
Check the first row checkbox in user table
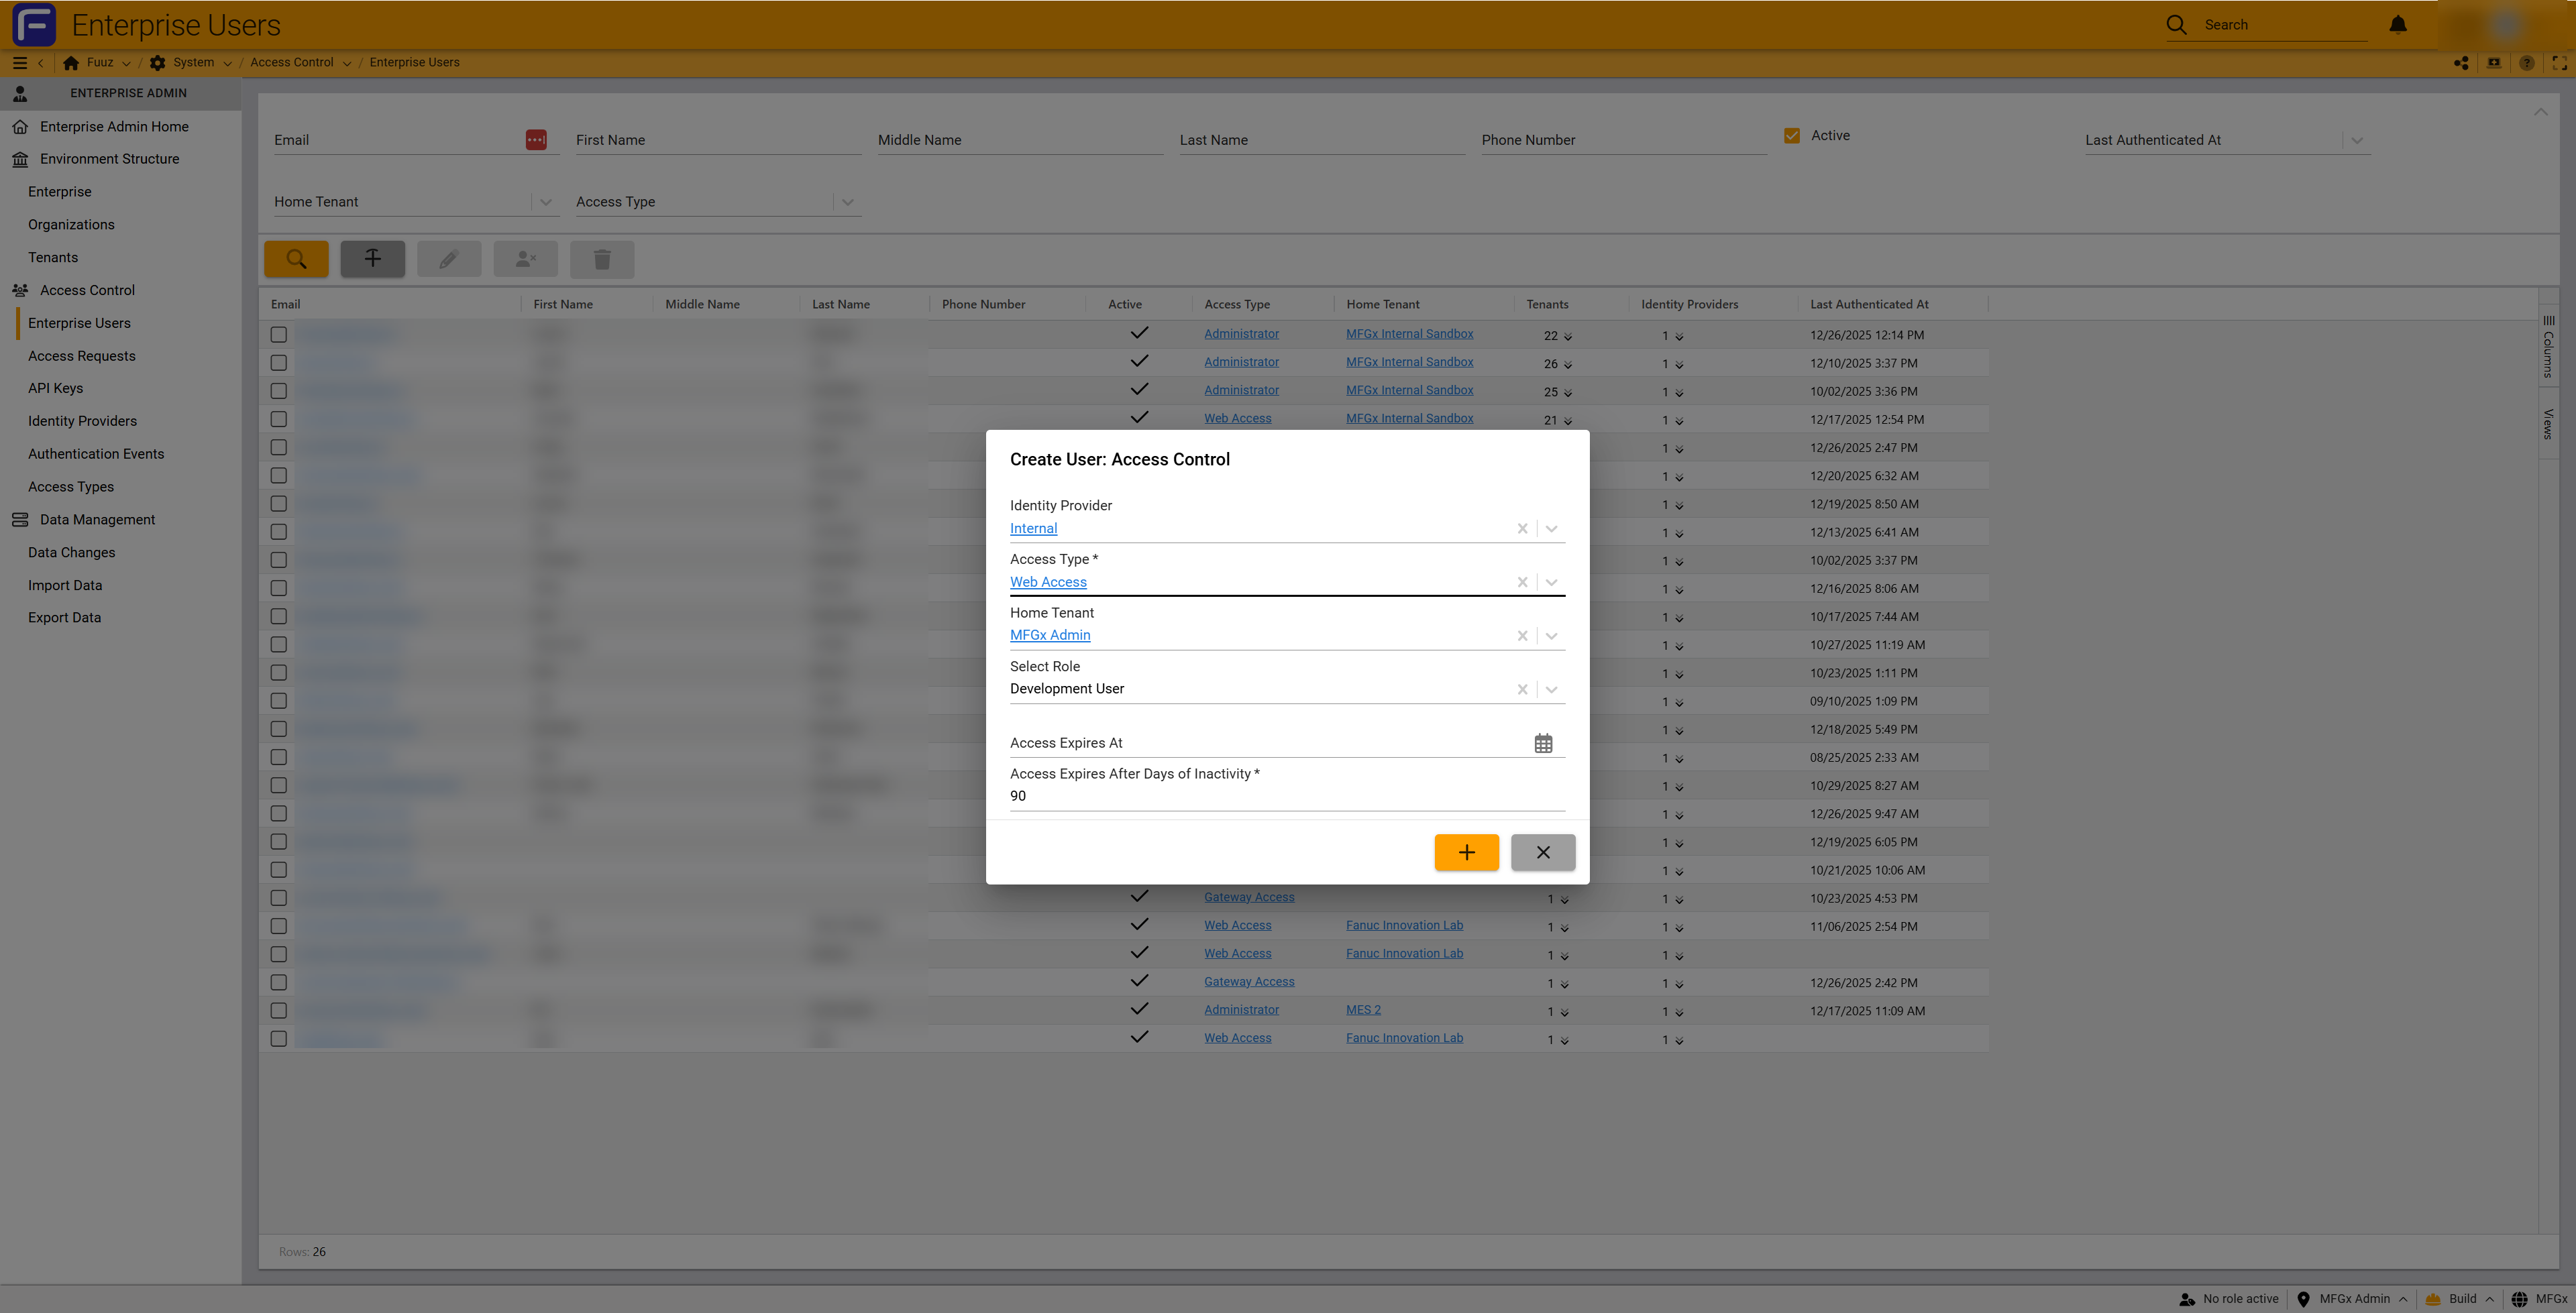coord(279,334)
